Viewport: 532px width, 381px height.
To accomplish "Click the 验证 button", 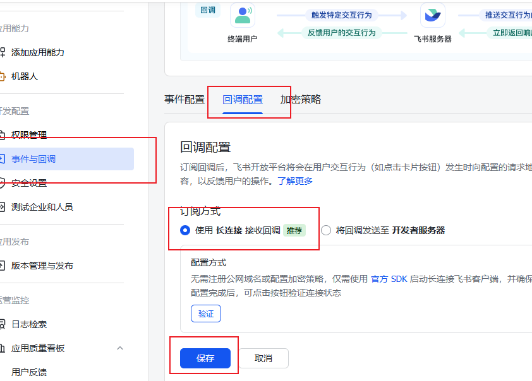I will pos(206,314).
